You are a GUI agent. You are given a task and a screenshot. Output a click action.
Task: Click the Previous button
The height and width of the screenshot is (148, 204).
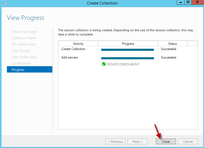(115, 141)
